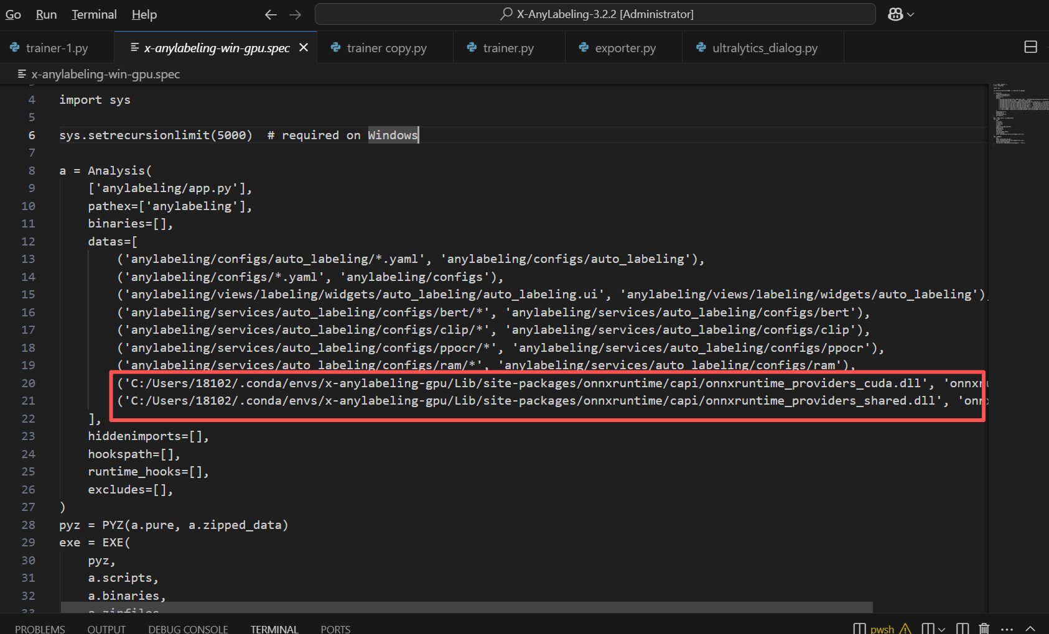Open the PORTS panel tab
1049x634 pixels.
pos(335,628)
